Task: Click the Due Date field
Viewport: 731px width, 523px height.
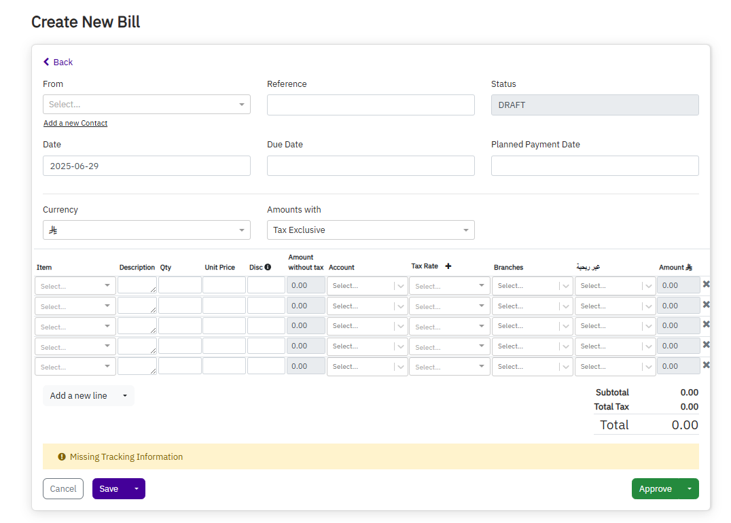Action: point(370,166)
